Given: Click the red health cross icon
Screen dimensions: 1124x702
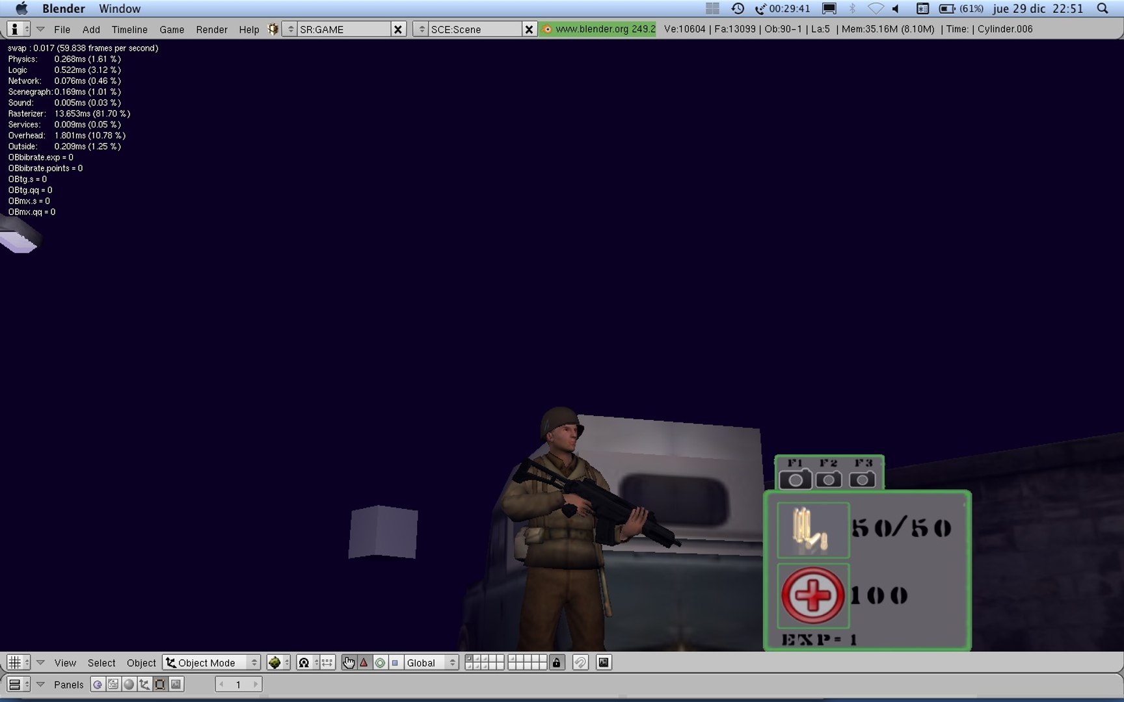Looking at the screenshot, I should click(812, 595).
